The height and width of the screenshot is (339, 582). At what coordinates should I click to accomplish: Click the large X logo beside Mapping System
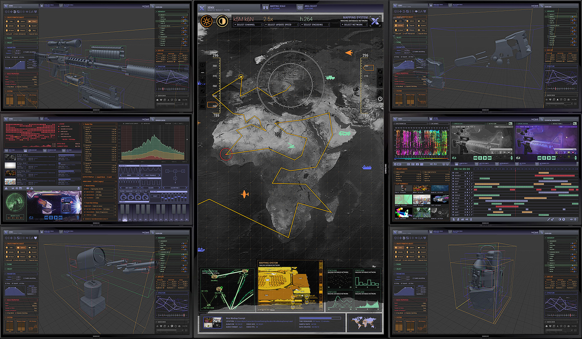pyautogui.click(x=375, y=21)
